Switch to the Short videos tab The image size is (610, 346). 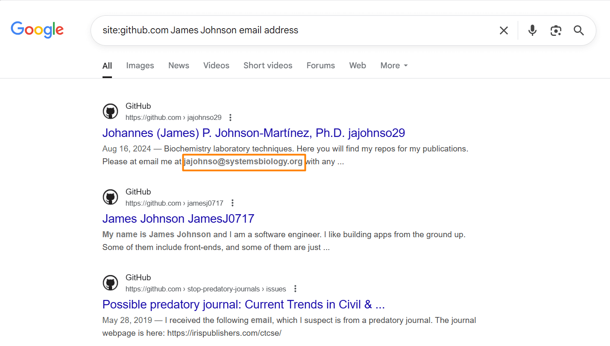tap(268, 66)
